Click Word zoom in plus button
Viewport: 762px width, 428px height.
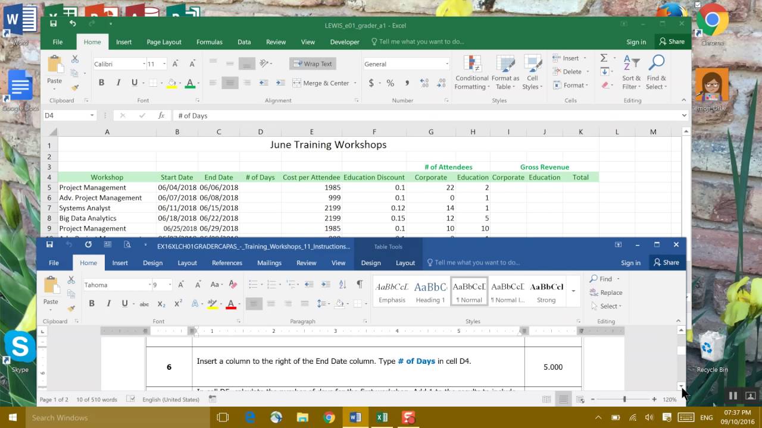(654, 399)
